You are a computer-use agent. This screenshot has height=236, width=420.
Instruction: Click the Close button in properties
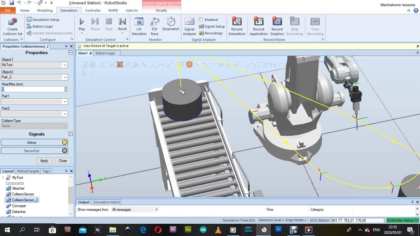coord(63,161)
